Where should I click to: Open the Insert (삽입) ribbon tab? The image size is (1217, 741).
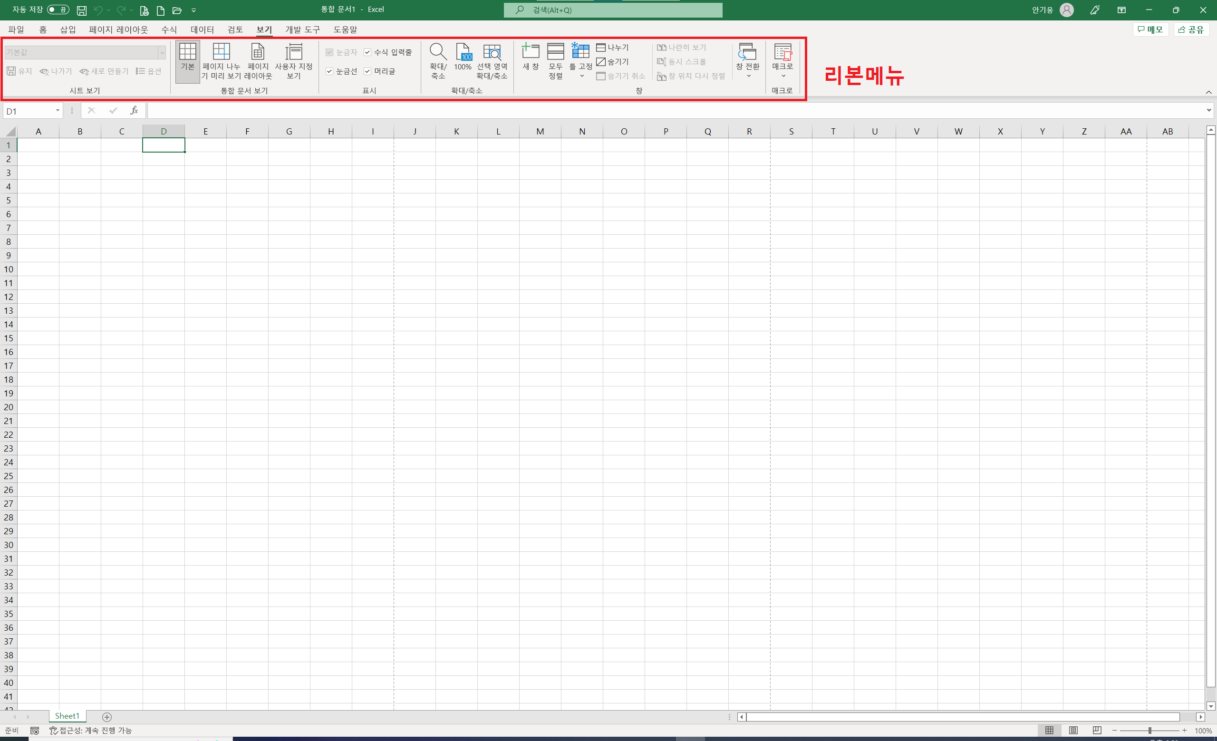(68, 29)
